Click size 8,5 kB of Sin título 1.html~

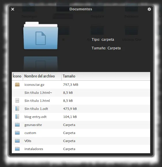68,93
